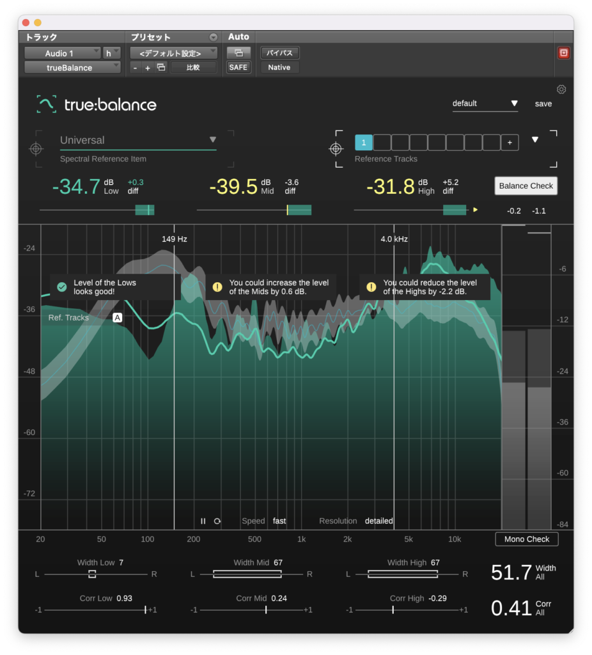Image resolution: width=592 pixels, height=655 pixels.
Task: Click the 0.41 Corr All readout
Action: (521, 608)
